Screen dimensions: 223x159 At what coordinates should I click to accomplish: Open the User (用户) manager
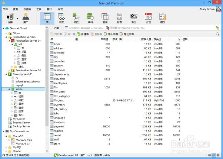click(26, 18)
